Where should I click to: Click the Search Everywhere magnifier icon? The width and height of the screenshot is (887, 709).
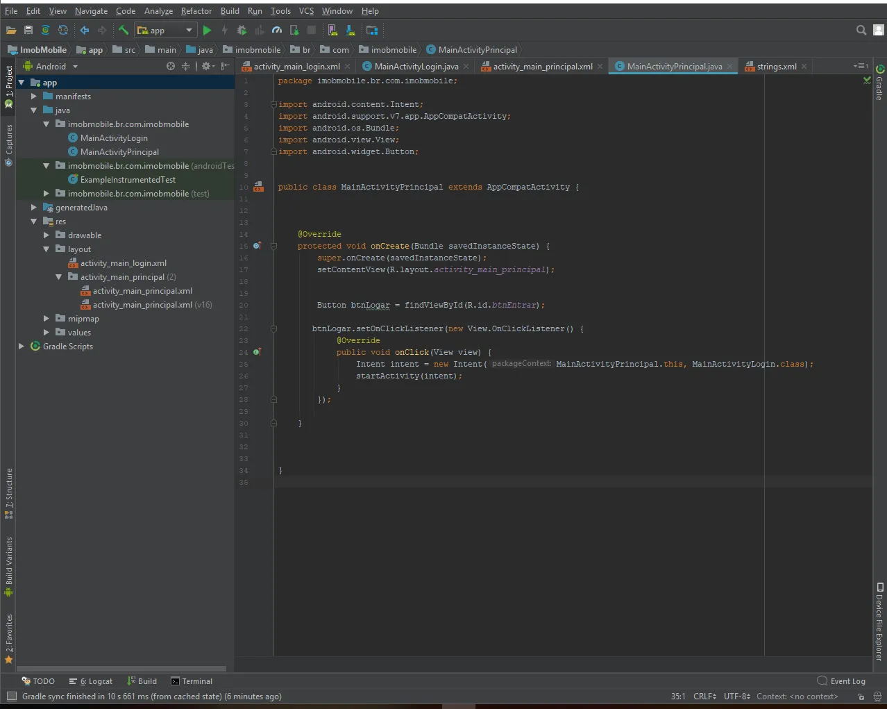[x=861, y=30]
